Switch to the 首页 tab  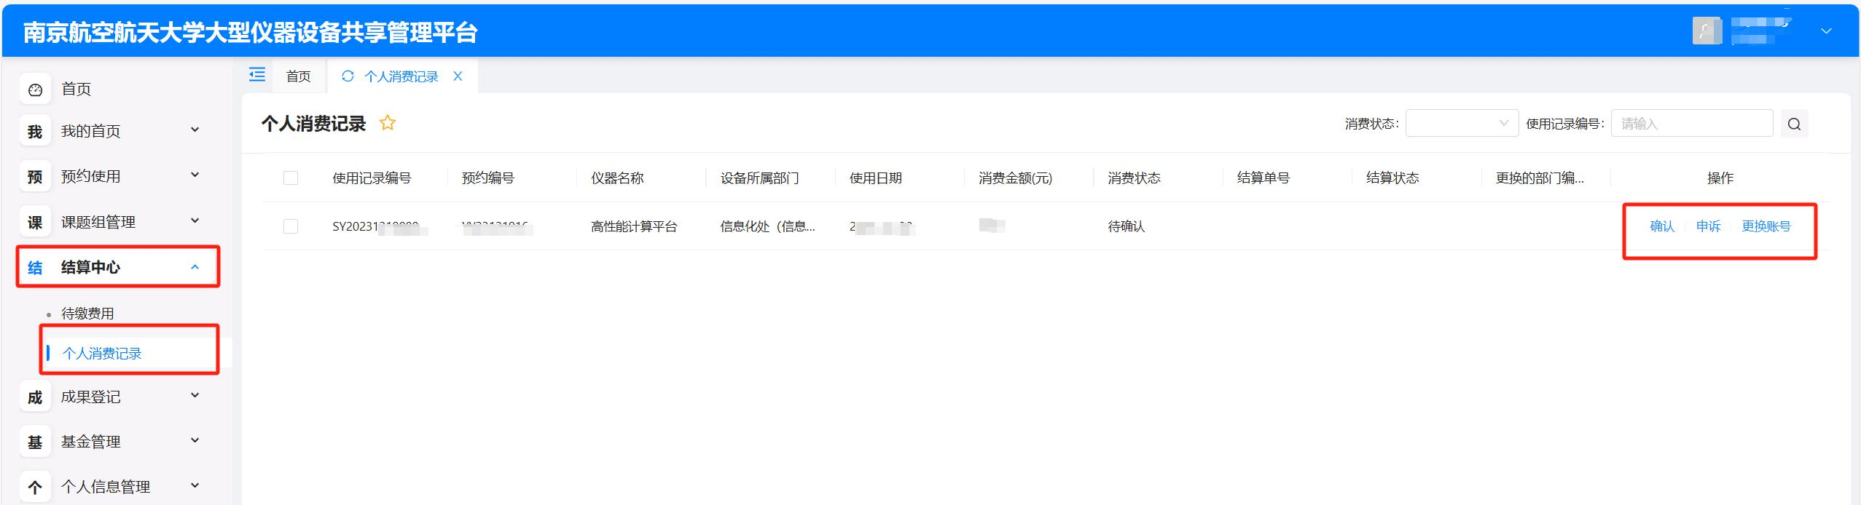coord(298,76)
